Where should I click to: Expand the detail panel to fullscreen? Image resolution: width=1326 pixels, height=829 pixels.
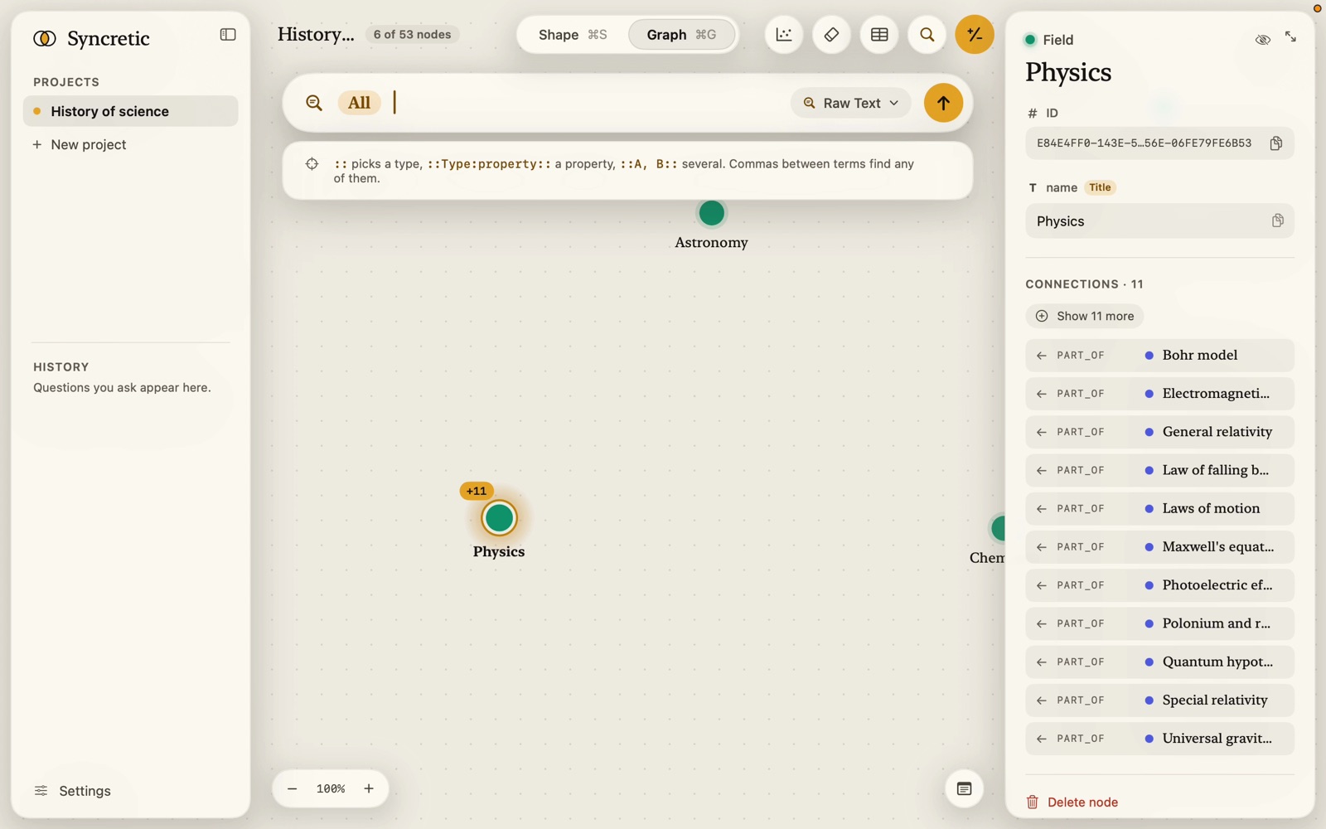pyautogui.click(x=1290, y=37)
